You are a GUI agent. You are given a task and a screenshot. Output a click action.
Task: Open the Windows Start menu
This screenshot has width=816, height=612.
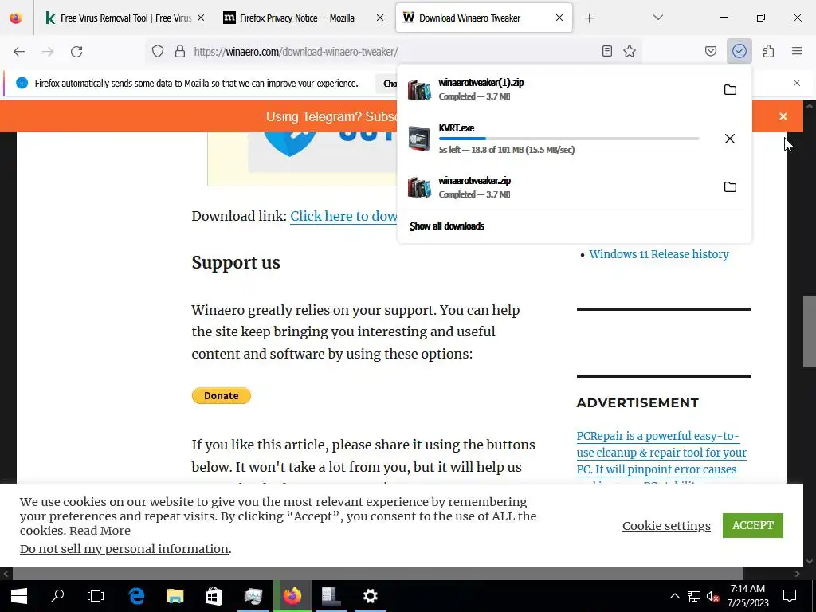19,596
